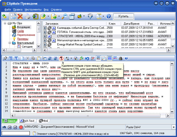The width and height of the screenshot is (177, 137).
Task: Click the find magnifier icon in the editor toolbar
Action: (104, 58)
